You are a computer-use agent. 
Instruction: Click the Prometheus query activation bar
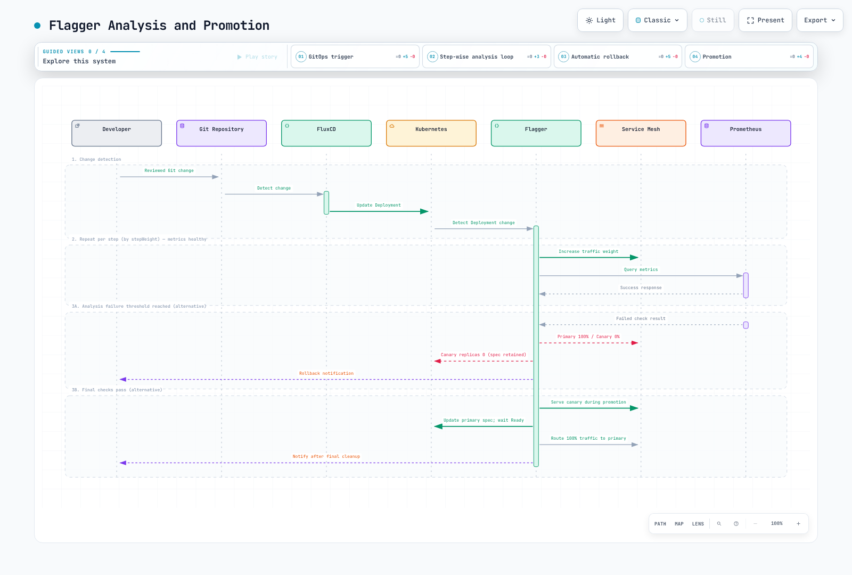click(x=746, y=285)
